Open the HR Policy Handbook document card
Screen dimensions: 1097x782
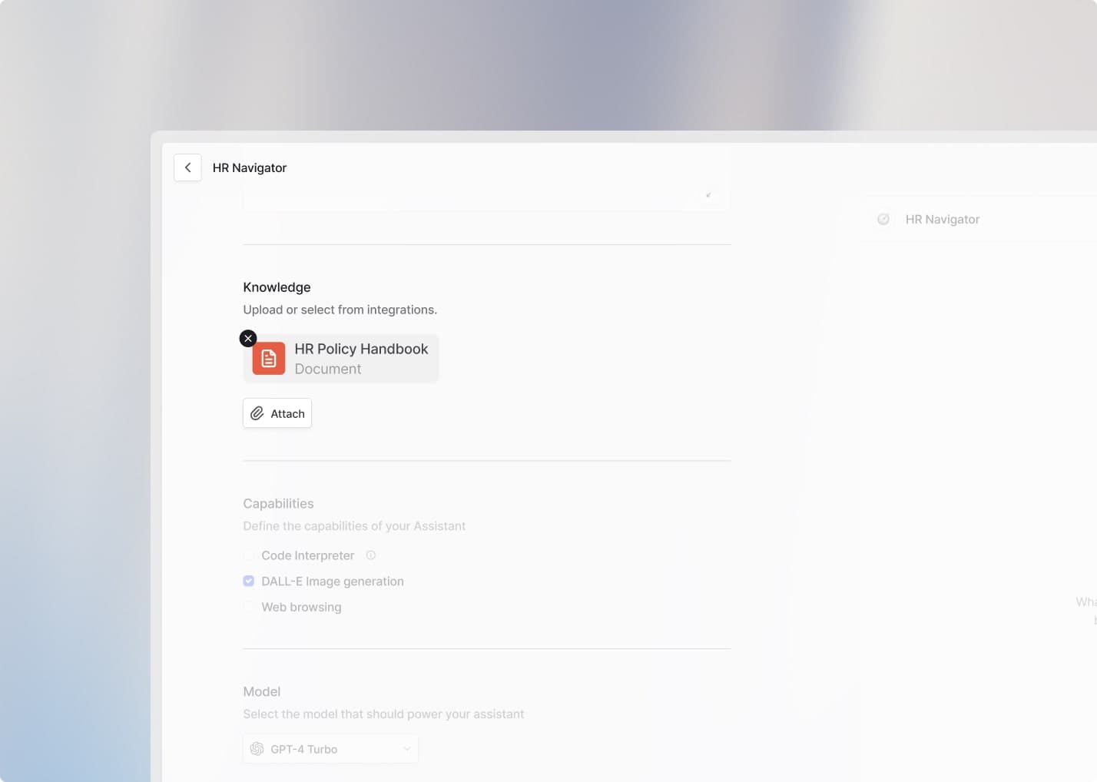click(341, 359)
